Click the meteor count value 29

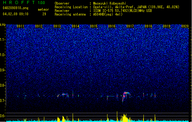point(44,14)
